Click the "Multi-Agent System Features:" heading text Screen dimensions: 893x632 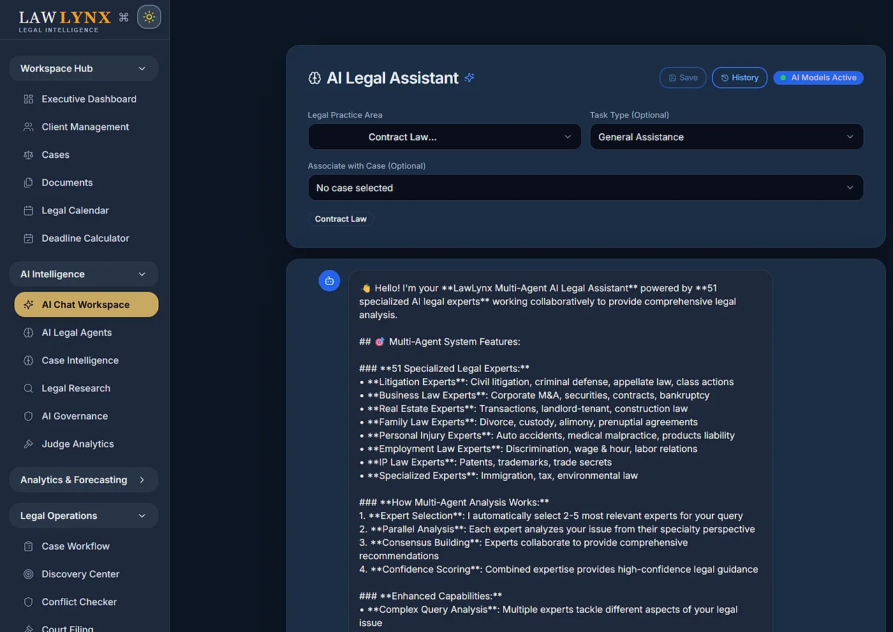[455, 342]
